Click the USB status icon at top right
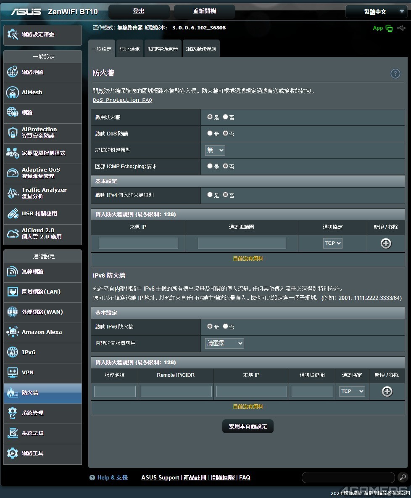This screenshot has width=411, height=498. click(401, 28)
